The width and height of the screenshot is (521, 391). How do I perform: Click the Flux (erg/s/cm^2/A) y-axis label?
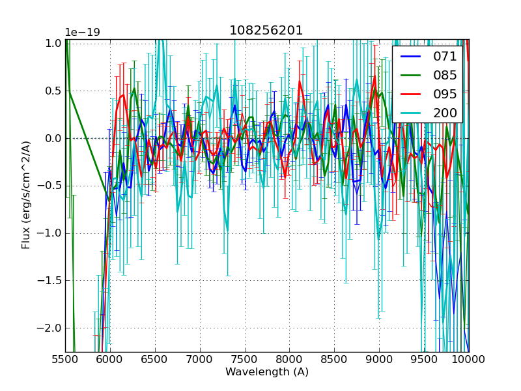[26, 195]
